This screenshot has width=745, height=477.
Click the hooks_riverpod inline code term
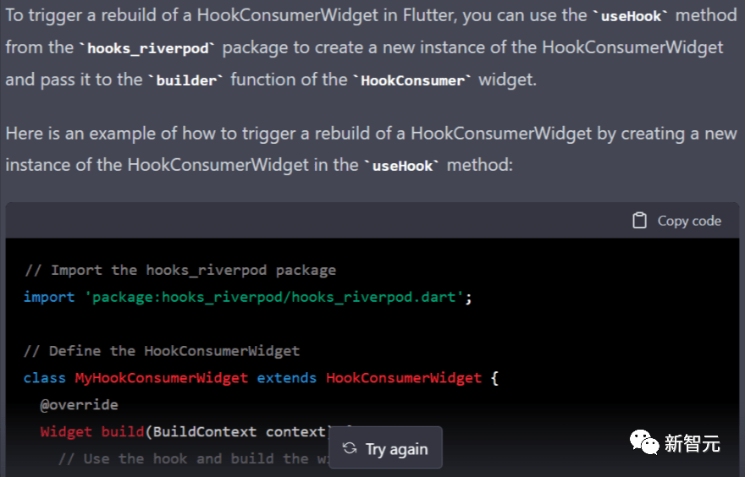[148, 48]
